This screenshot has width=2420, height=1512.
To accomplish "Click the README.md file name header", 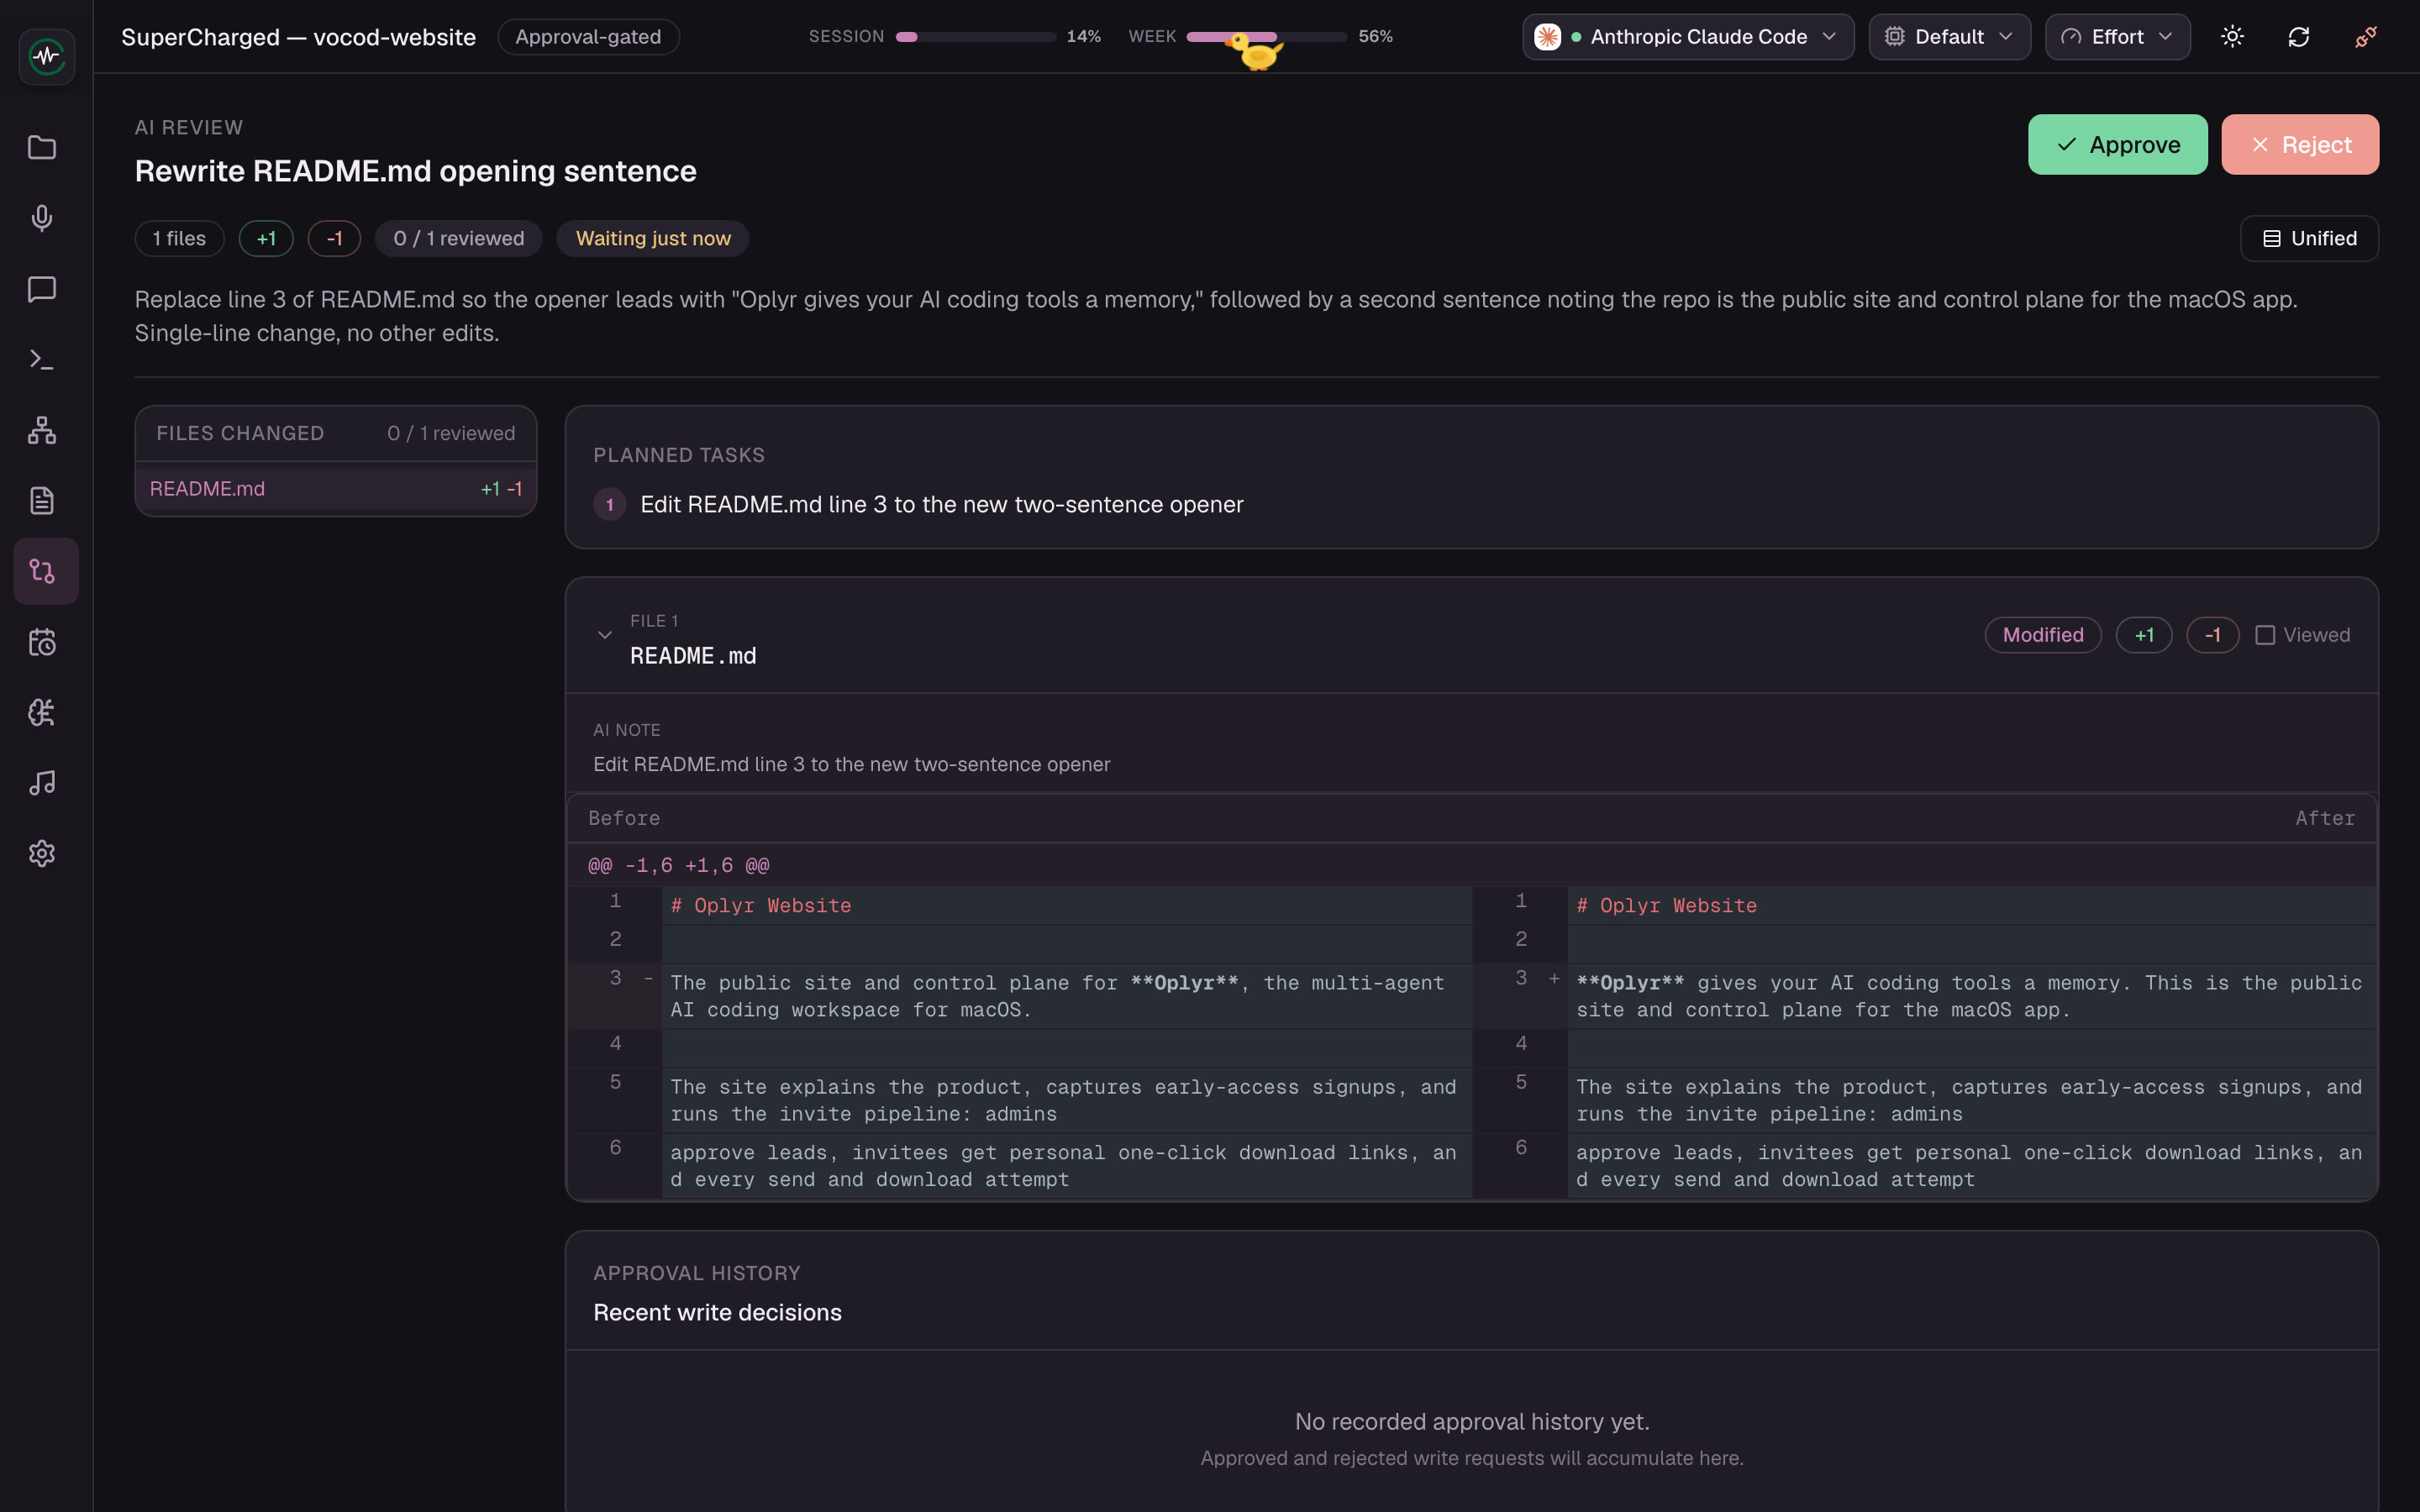I will 693,656.
